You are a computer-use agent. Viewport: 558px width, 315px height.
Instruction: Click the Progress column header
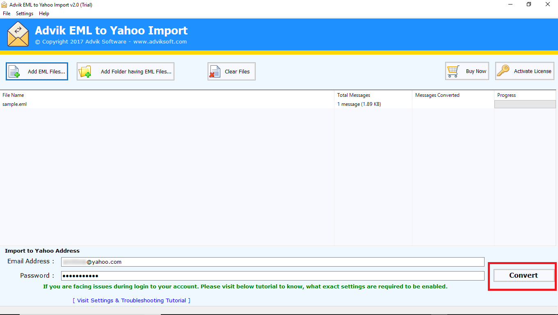coord(526,95)
